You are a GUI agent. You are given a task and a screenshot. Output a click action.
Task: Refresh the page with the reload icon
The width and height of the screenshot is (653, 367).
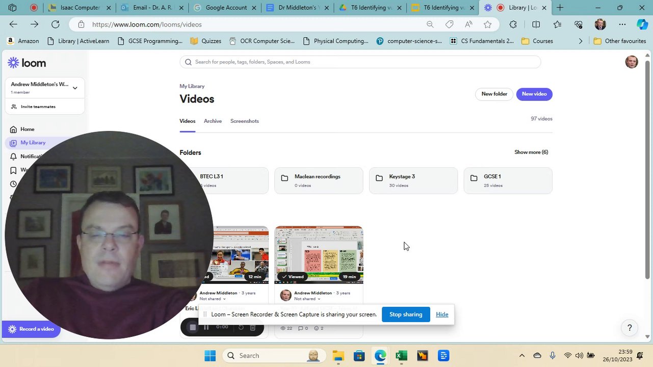55,24
